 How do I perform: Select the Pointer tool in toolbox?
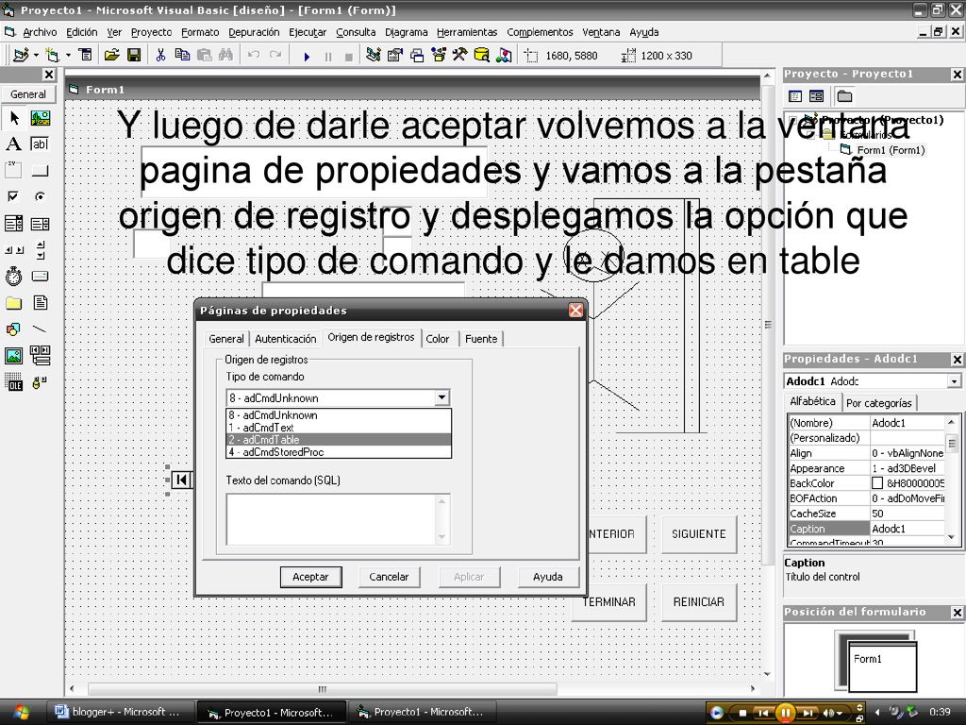pos(14,118)
